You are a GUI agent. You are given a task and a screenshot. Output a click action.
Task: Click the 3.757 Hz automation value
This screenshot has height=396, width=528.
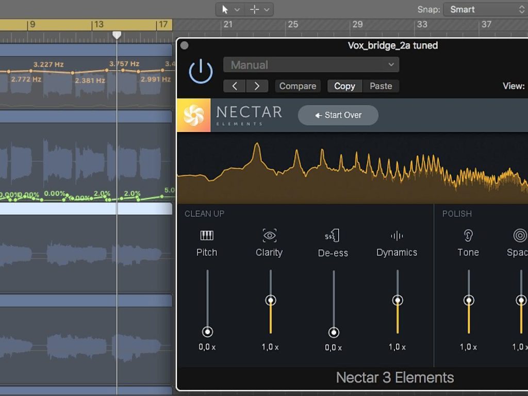coord(124,63)
